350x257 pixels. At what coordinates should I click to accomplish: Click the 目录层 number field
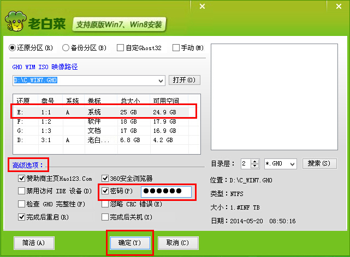pyautogui.click(x=246, y=164)
